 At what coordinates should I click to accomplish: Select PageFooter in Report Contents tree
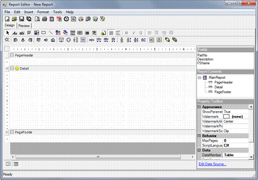click(223, 92)
